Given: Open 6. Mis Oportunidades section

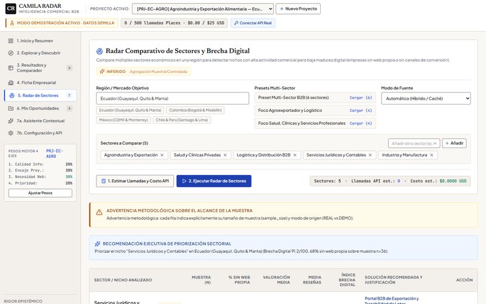Looking at the screenshot, I should pyautogui.click(x=40, y=108).
